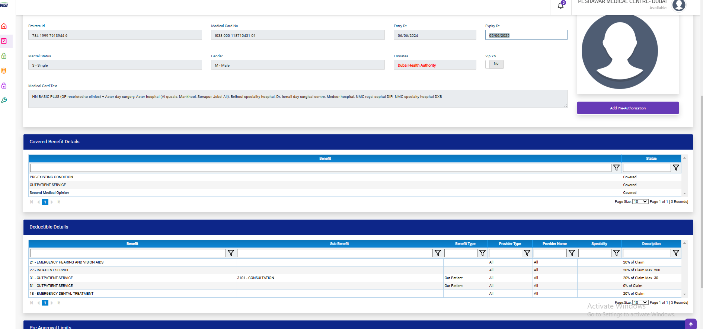Image resolution: width=703 pixels, height=329 pixels.
Task: Click the Benefit Type filter text box
Action: [461, 253]
